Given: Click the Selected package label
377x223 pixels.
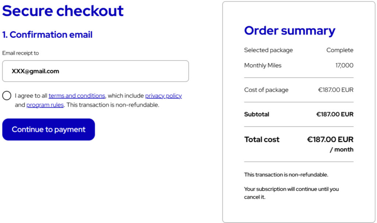Looking at the screenshot, I should point(268,50).
